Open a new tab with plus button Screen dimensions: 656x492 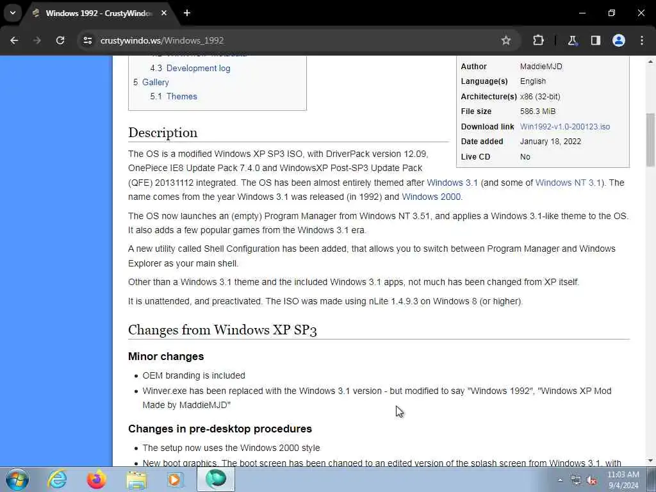tap(187, 13)
